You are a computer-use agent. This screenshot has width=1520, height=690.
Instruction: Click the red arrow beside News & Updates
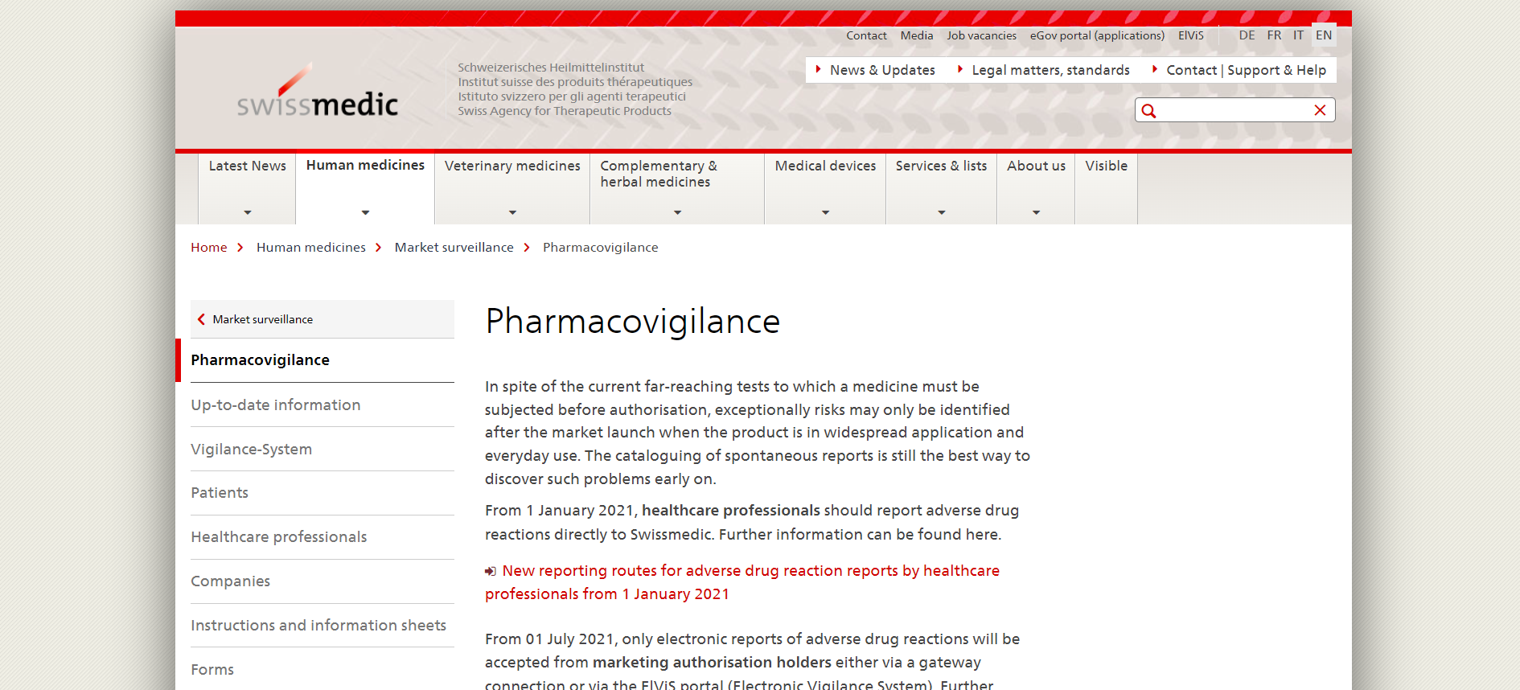click(818, 70)
